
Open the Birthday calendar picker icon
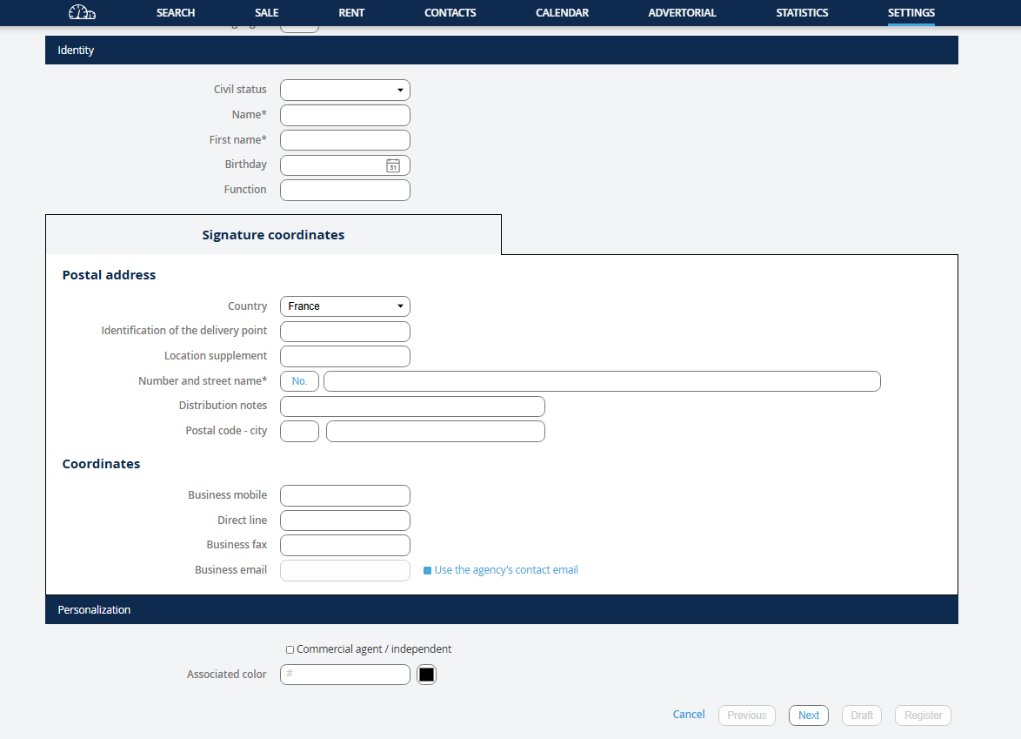(393, 165)
